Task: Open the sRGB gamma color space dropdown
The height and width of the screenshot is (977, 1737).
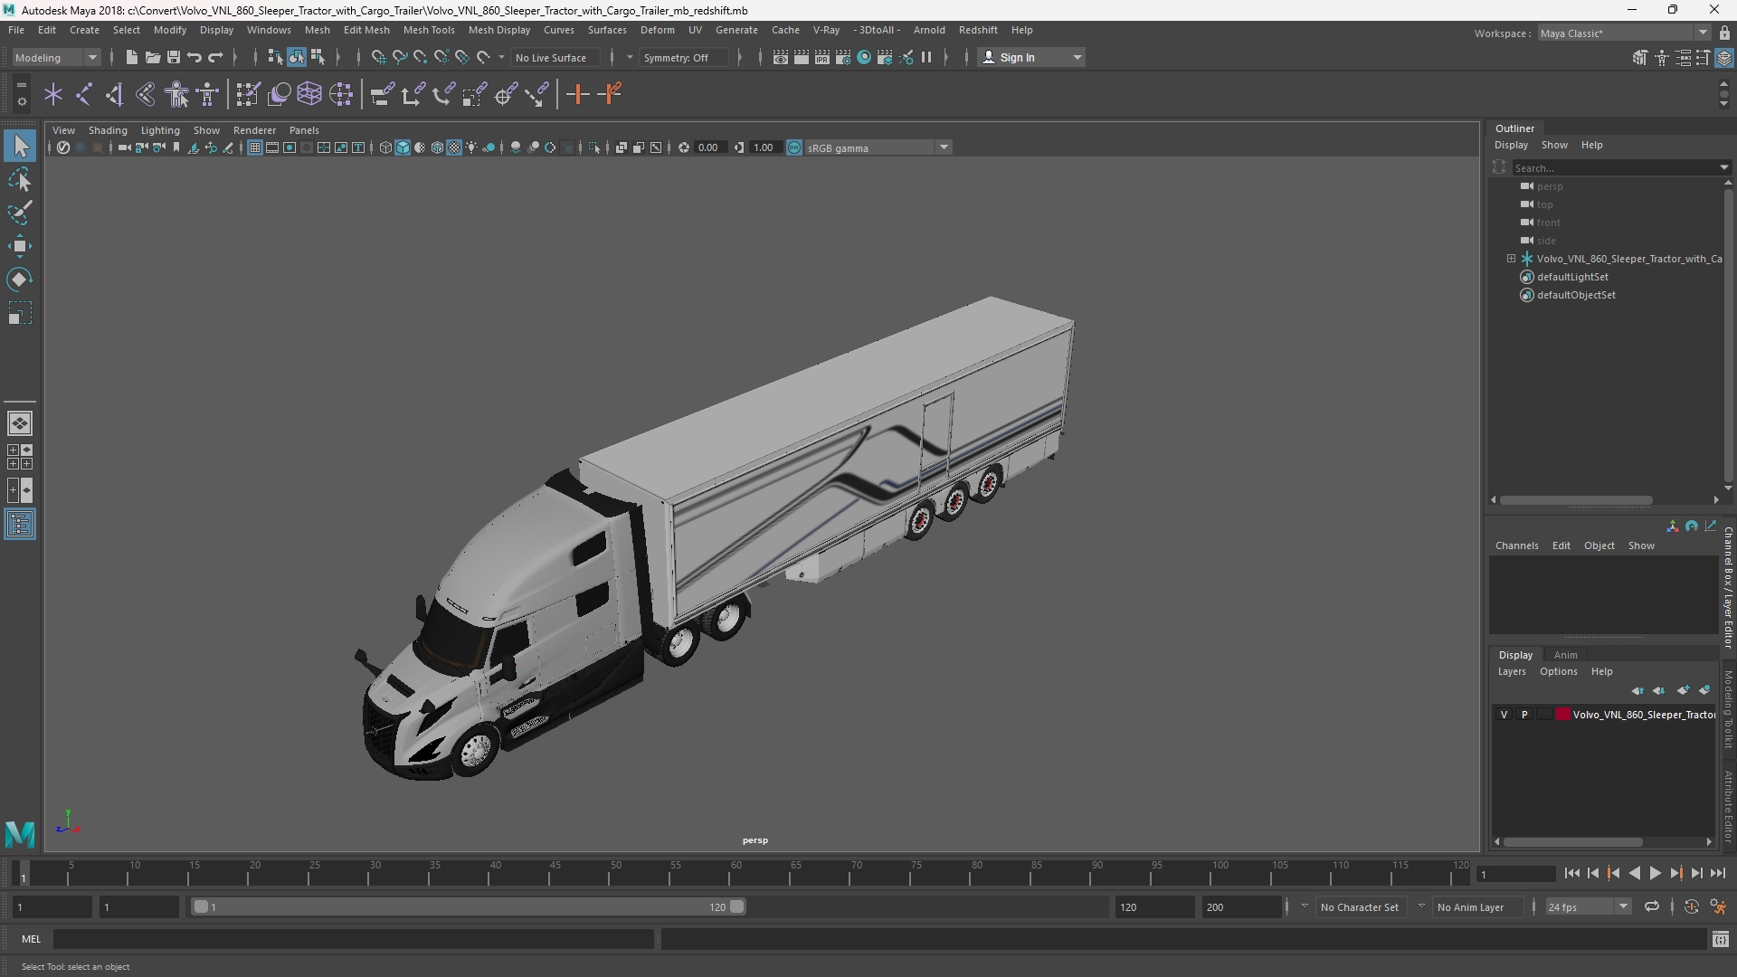Action: pyautogui.click(x=878, y=147)
